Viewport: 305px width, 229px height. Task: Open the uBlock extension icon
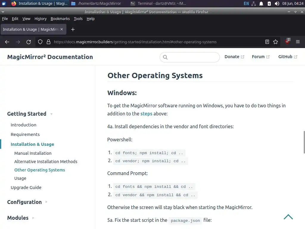click(287, 41)
